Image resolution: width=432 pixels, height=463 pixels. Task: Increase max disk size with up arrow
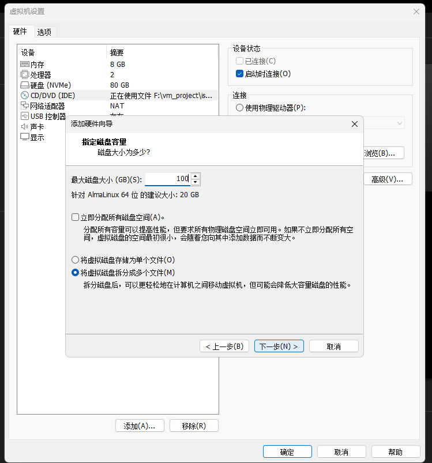[196, 176]
